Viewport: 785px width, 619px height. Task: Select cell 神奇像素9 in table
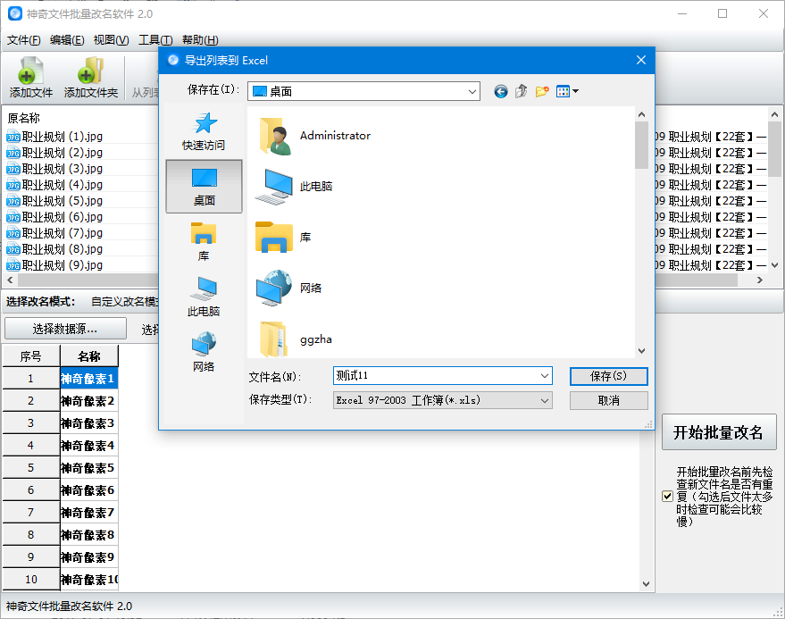pos(89,556)
